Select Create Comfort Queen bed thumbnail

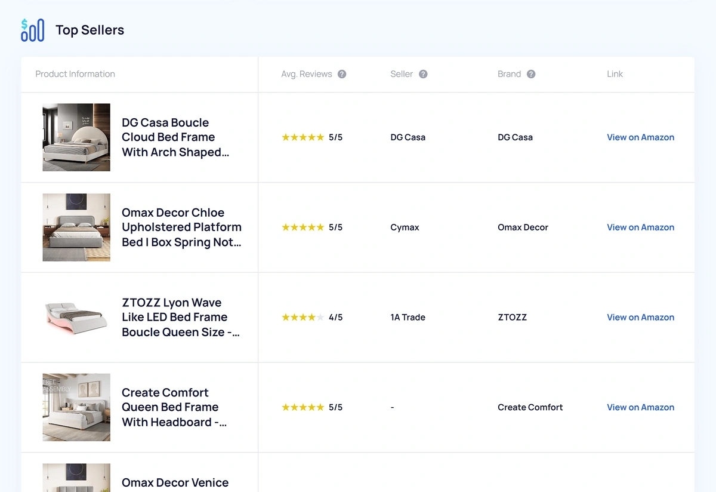76,408
